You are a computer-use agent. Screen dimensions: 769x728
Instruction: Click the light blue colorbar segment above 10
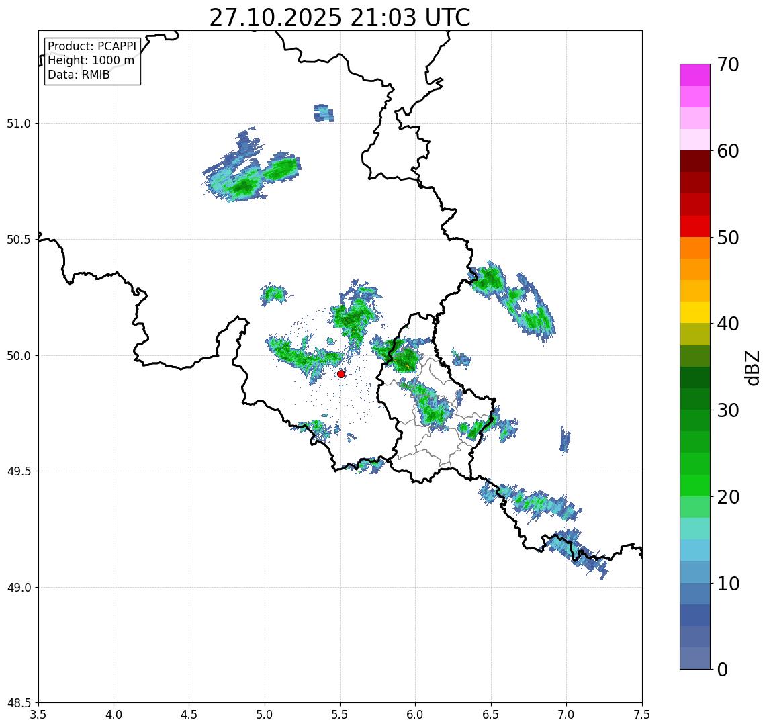pyautogui.click(x=695, y=572)
